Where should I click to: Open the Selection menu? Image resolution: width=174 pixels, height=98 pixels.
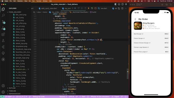tap(20, 1)
